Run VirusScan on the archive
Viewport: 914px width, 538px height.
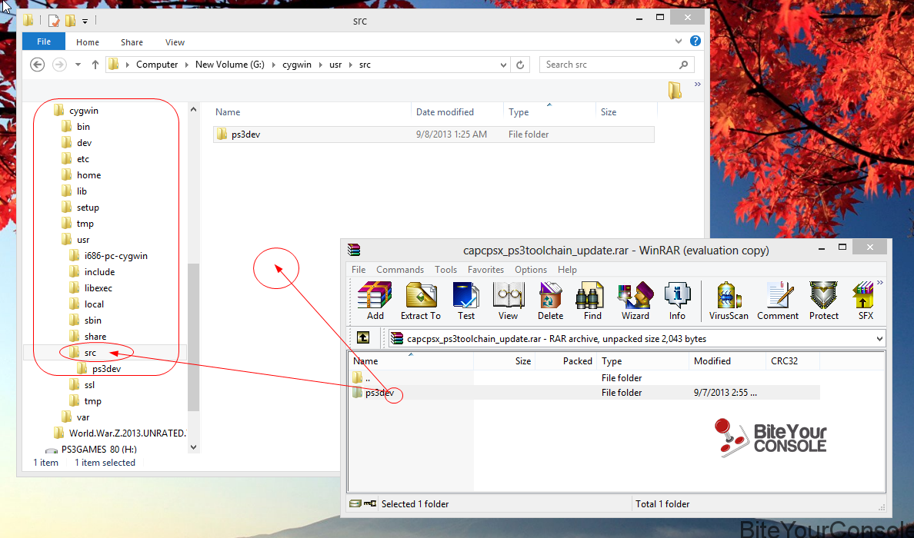[x=729, y=301]
